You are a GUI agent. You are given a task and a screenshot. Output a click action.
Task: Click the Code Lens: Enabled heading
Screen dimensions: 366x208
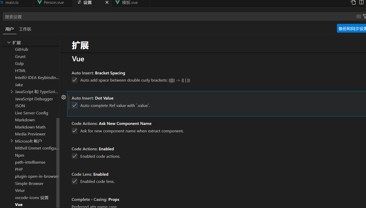point(90,174)
